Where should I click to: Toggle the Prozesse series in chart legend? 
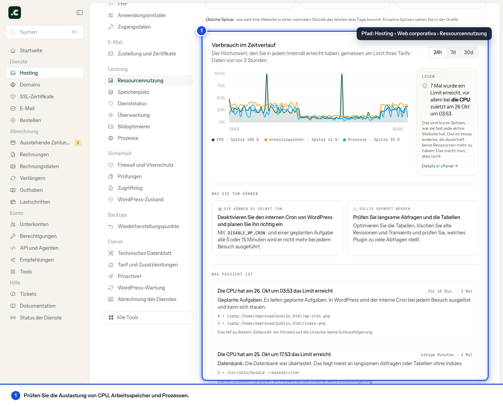(371, 140)
